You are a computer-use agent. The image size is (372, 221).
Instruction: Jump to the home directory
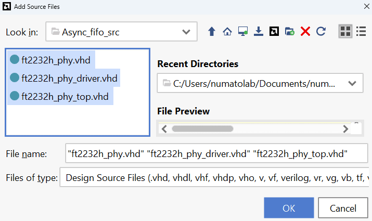point(227,32)
